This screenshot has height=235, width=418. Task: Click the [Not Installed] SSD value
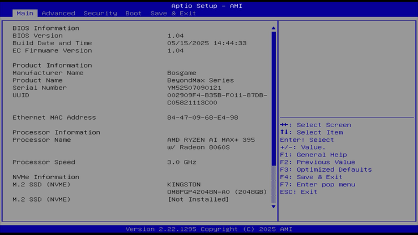tap(198, 199)
